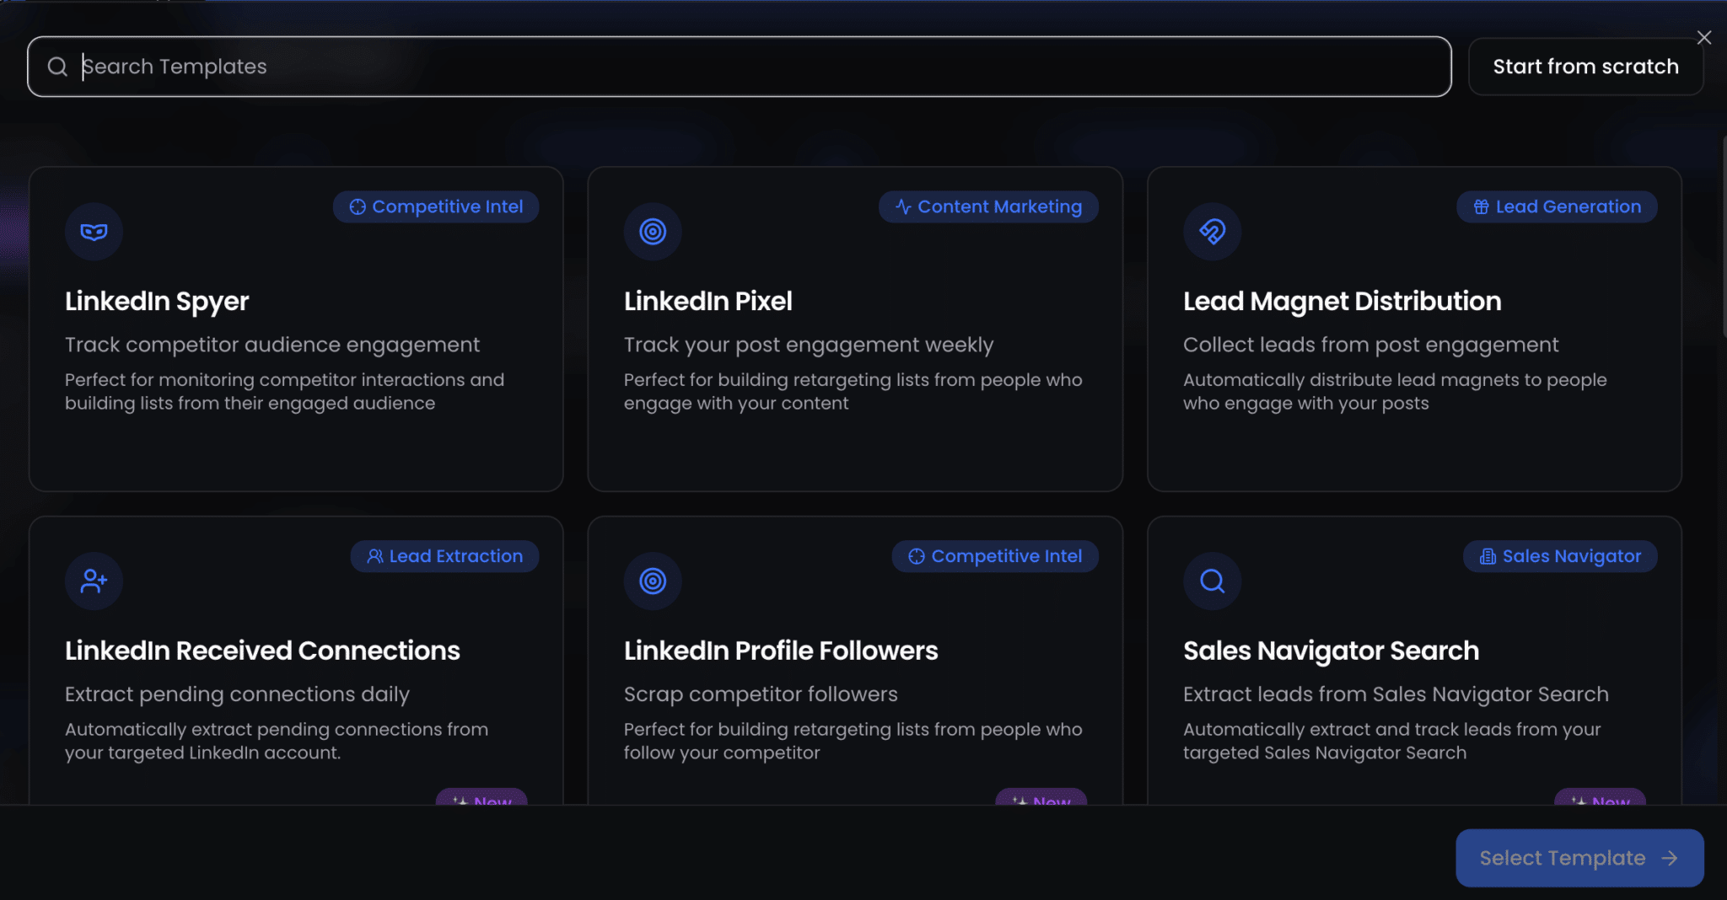Click the mask icon on LinkedIn Spyer card
The width and height of the screenshot is (1727, 900).
94,232
